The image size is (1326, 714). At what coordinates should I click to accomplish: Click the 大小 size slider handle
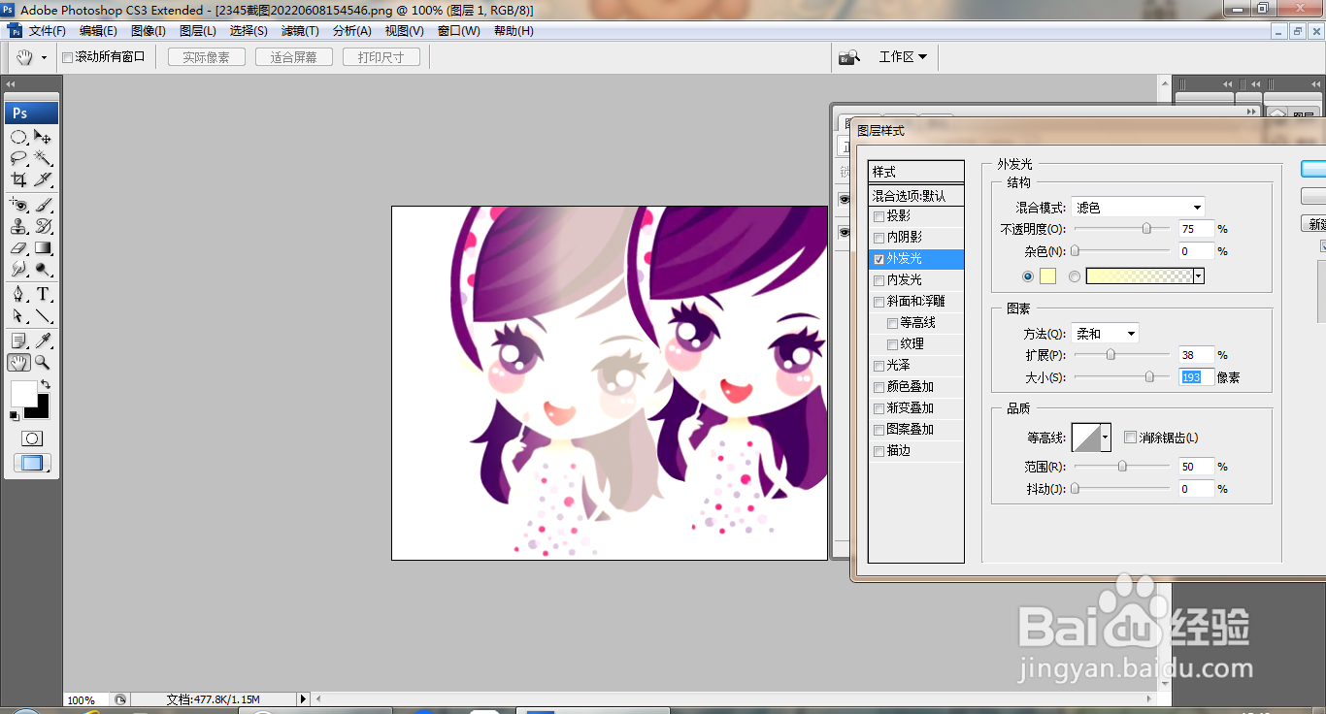(x=1150, y=377)
